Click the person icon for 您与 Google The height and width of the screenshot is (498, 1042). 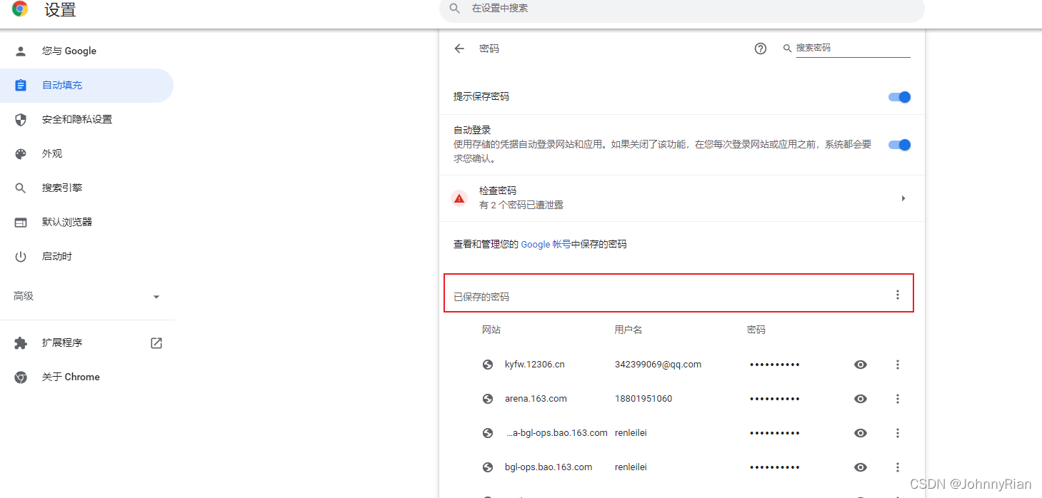21,51
